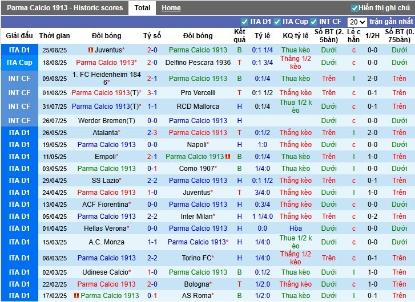Select Delfino Pescara 1936 team name
Image resolution: width=415 pixels, height=302 pixels.
198,63
